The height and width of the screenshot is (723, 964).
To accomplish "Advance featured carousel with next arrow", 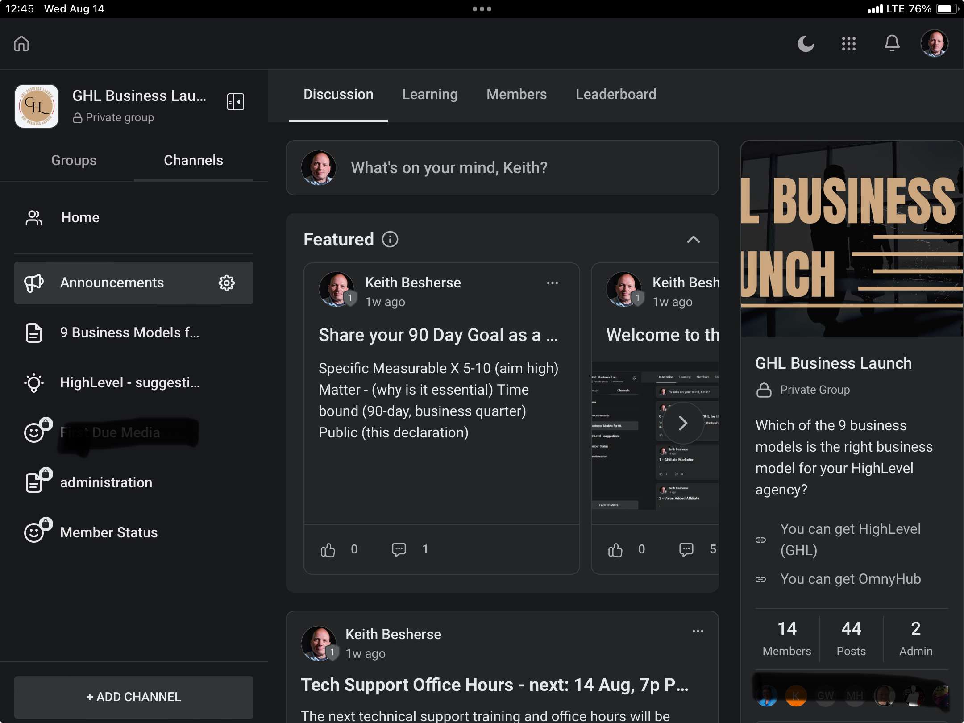I will point(683,423).
